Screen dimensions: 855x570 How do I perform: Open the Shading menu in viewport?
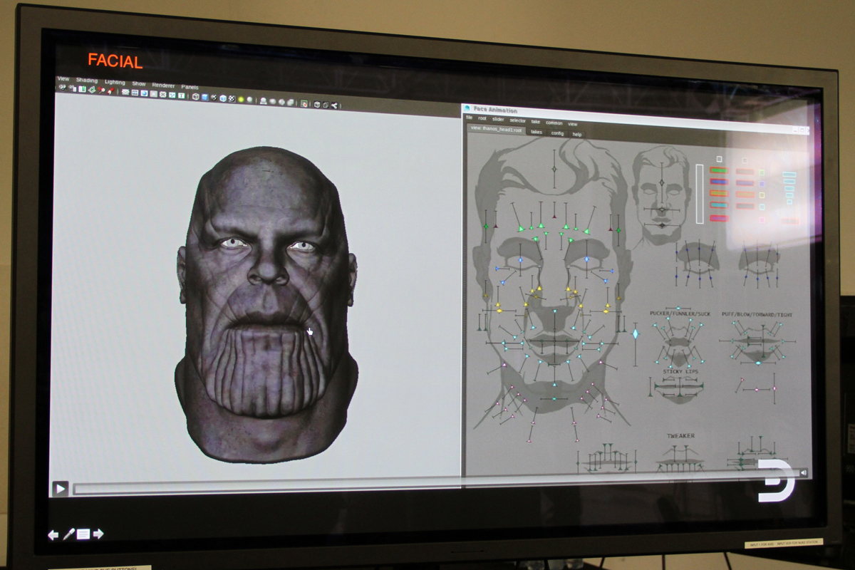point(87,81)
